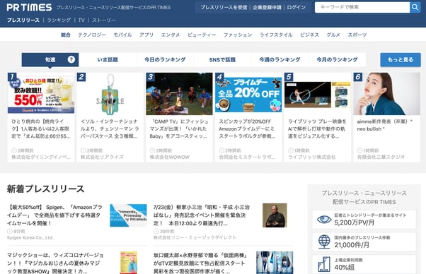Click 新着プレスリリース heading

point(45,189)
